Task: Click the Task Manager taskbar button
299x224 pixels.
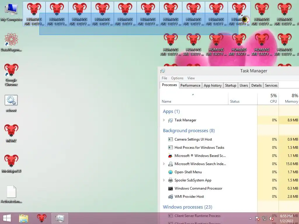Action: click(60, 218)
